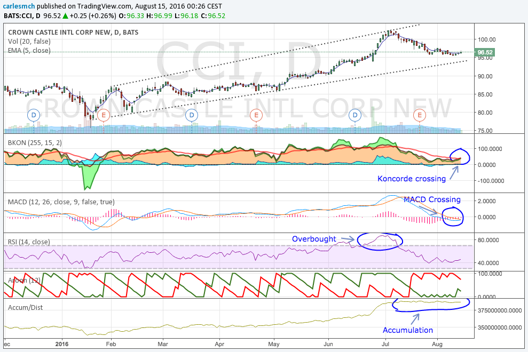528x352 pixels.
Task: Click the 100.00 price axis label
Action: [x=487, y=39]
